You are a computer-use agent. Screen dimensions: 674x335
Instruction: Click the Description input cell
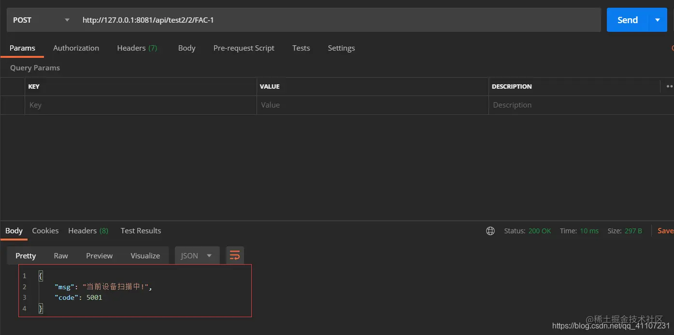click(581, 105)
